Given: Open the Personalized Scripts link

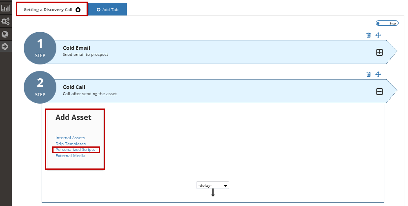Looking at the screenshot, I should point(75,150).
